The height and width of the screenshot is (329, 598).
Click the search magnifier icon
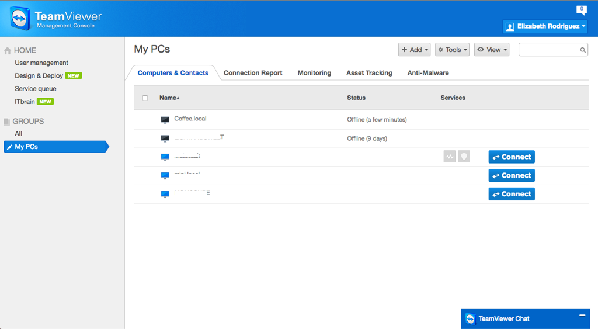pyautogui.click(x=583, y=50)
